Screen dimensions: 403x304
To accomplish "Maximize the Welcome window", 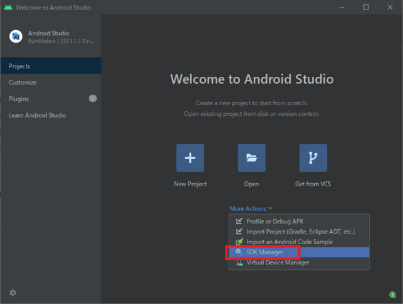I will pyautogui.click(x=366, y=8).
